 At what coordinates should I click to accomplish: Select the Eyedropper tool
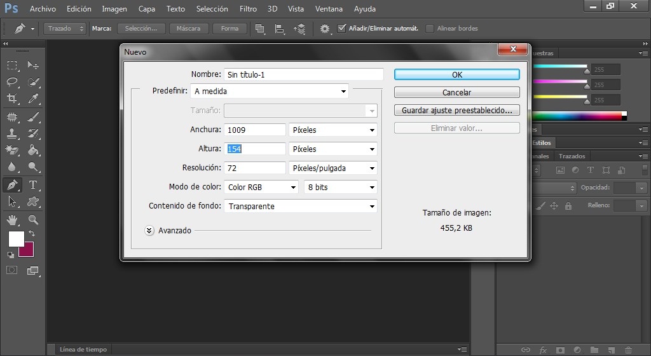[x=33, y=99]
